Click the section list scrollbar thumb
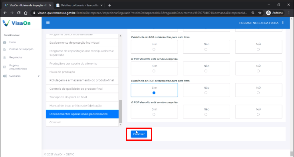Image resolution: width=294 pixels, height=157 pixels. 120,112
